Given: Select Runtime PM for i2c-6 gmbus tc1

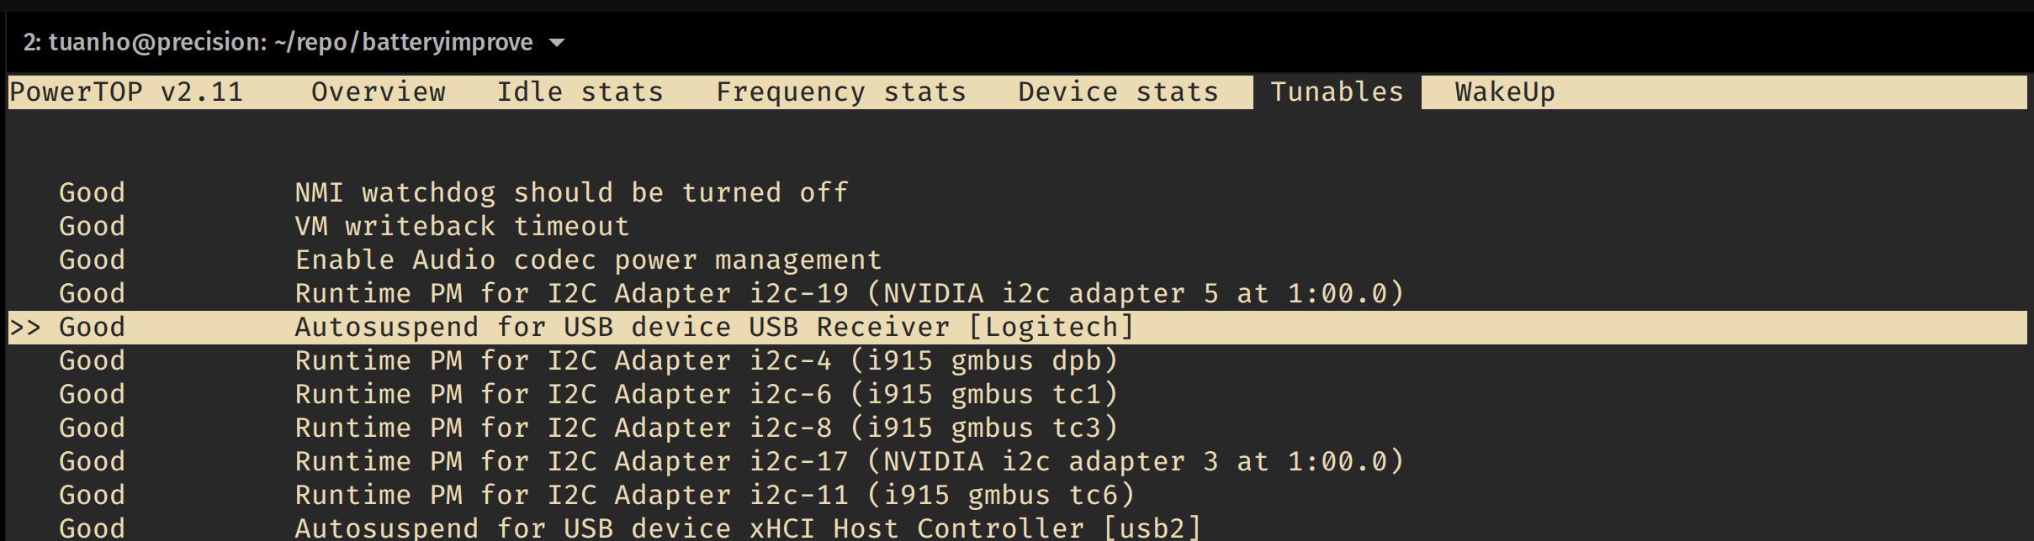Looking at the screenshot, I should pos(706,394).
